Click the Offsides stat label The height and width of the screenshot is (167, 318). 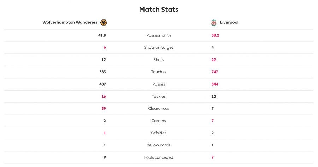pyautogui.click(x=159, y=133)
